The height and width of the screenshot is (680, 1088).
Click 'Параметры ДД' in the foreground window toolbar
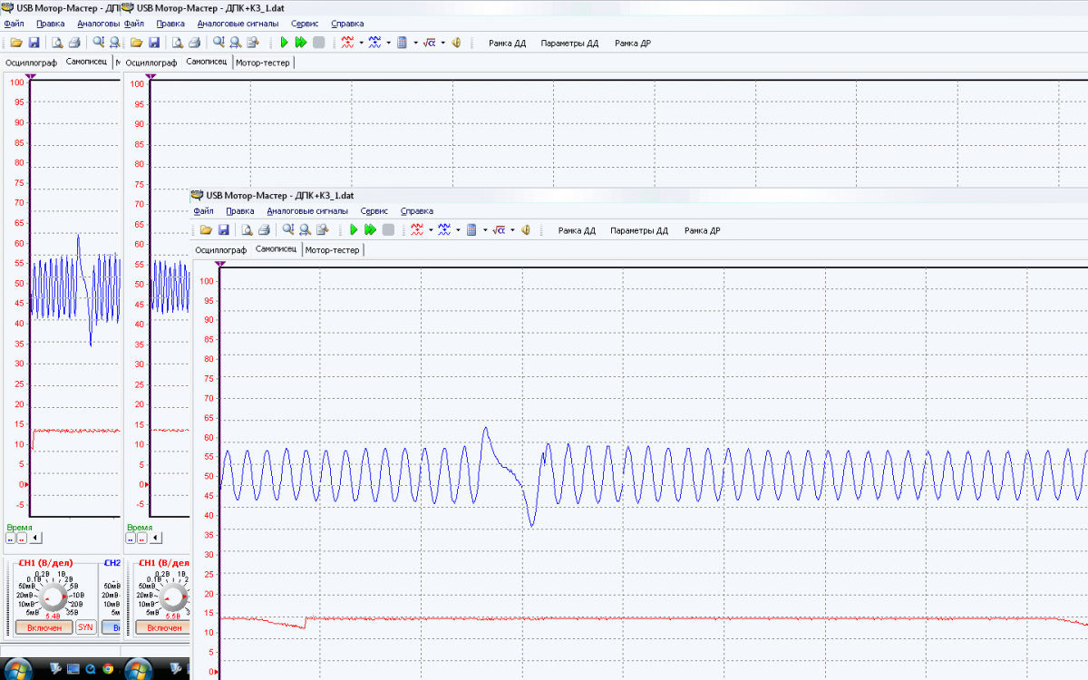pyautogui.click(x=638, y=230)
